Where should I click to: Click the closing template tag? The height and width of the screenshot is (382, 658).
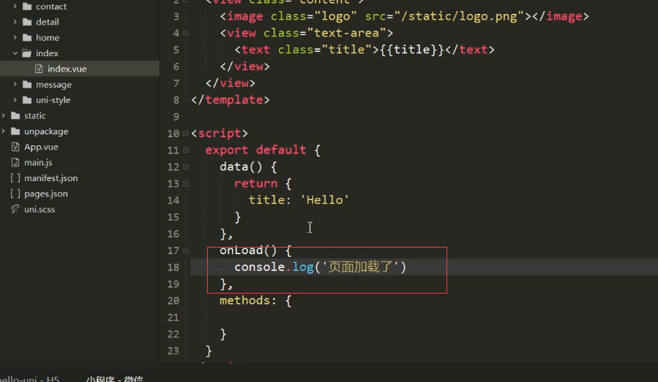pyautogui.click(x=231, y=99)
